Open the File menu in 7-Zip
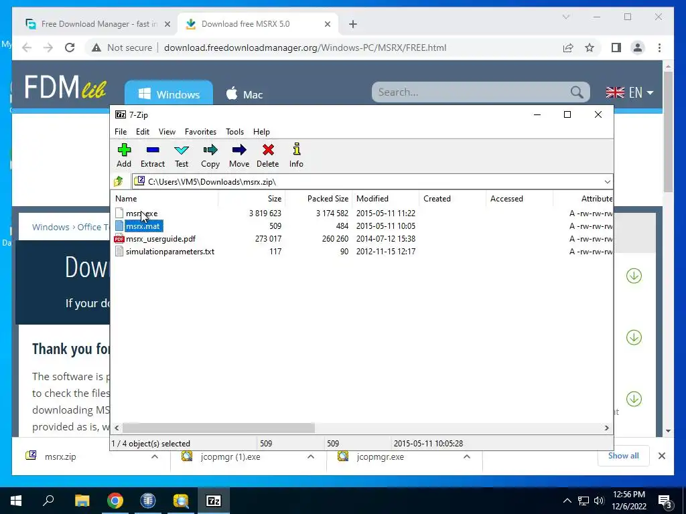Viewport: 686px width, 514px height. click(121, 132)
